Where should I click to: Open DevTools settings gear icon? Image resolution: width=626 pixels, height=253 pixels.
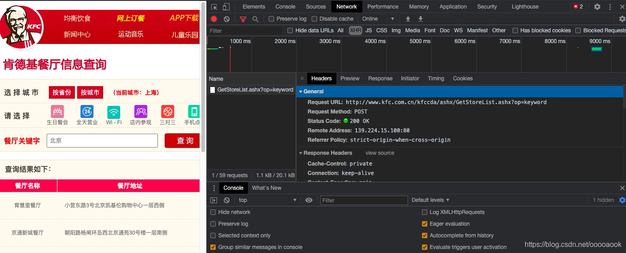(x=597, y=7)
